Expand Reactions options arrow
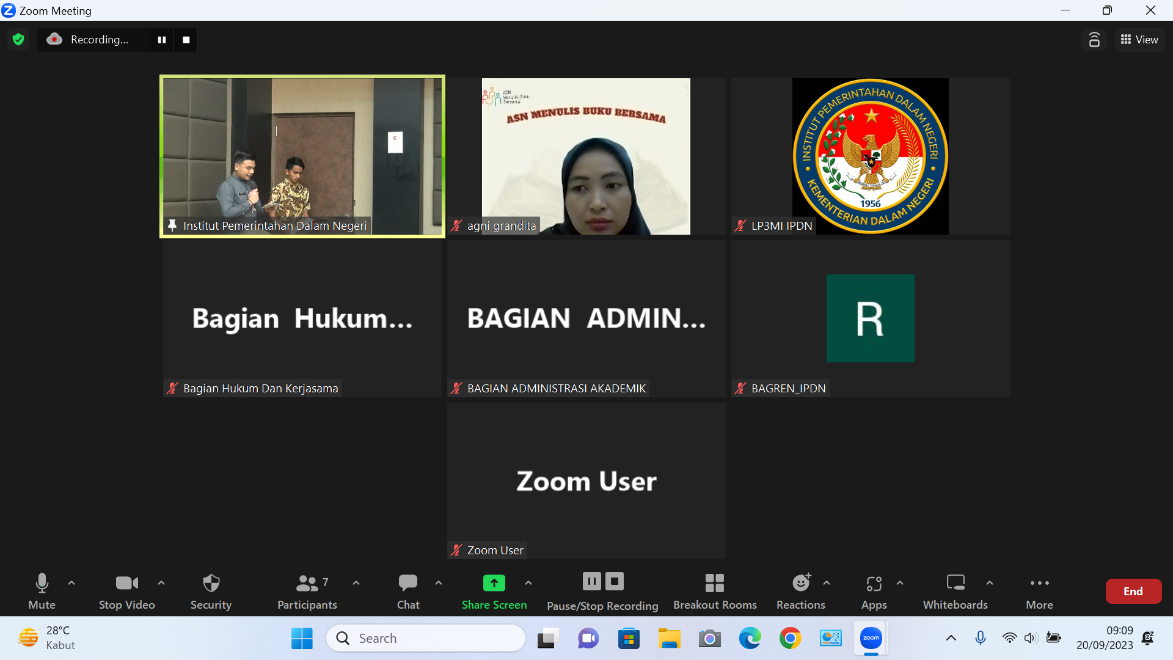The height and width of the screenshot is (660, 1173). 827,583
